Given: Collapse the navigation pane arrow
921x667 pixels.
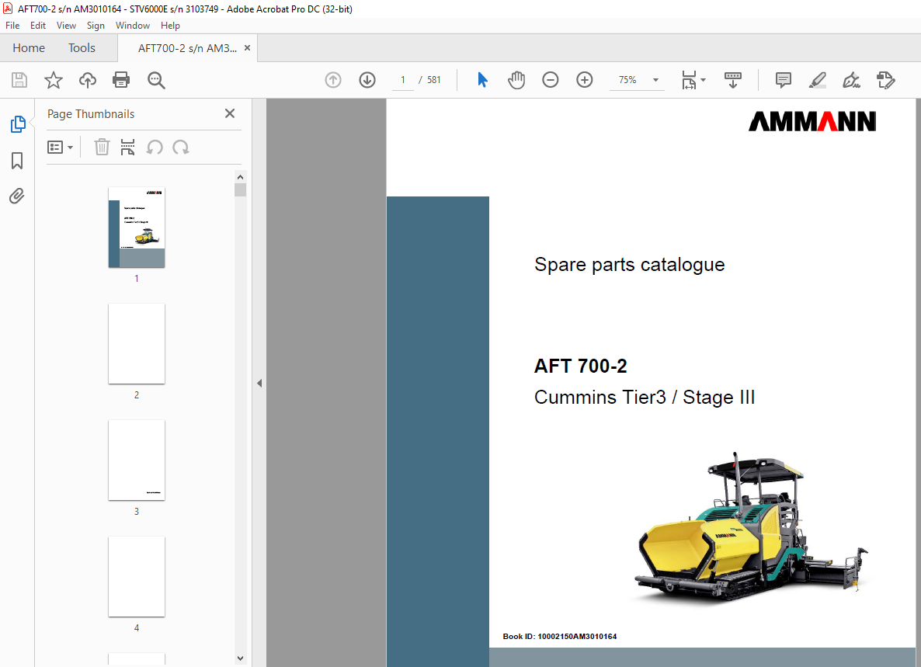Looking at the screenshot, I should [x=259, y=384].
